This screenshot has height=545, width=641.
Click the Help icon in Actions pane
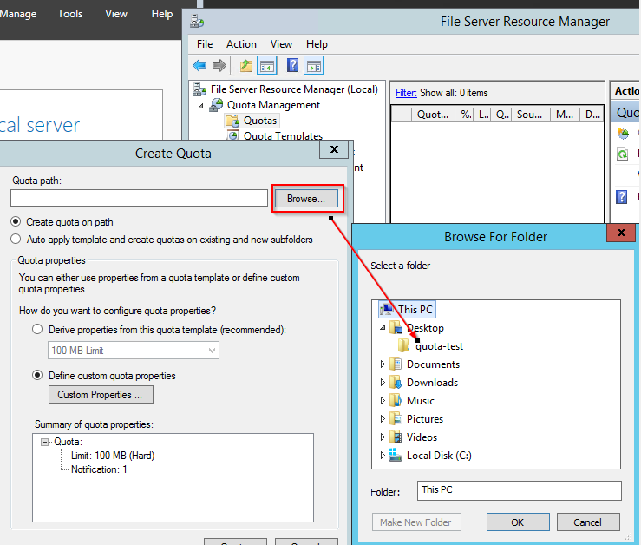point(621,197)
